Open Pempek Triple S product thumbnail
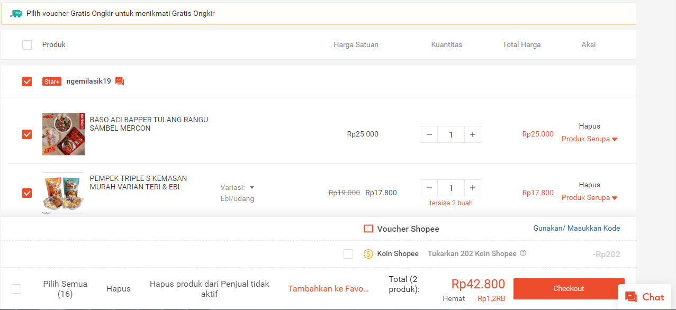 click(x=64, y=193)
